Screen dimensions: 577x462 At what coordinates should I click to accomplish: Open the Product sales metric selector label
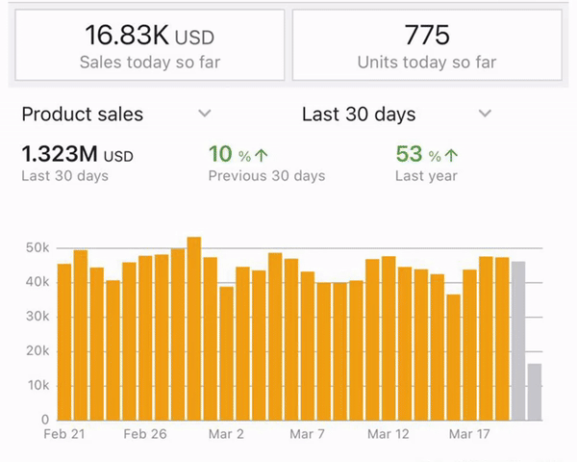click(83, 115)
